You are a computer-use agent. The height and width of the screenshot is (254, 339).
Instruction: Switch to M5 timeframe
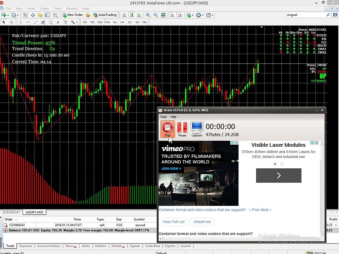92,22
